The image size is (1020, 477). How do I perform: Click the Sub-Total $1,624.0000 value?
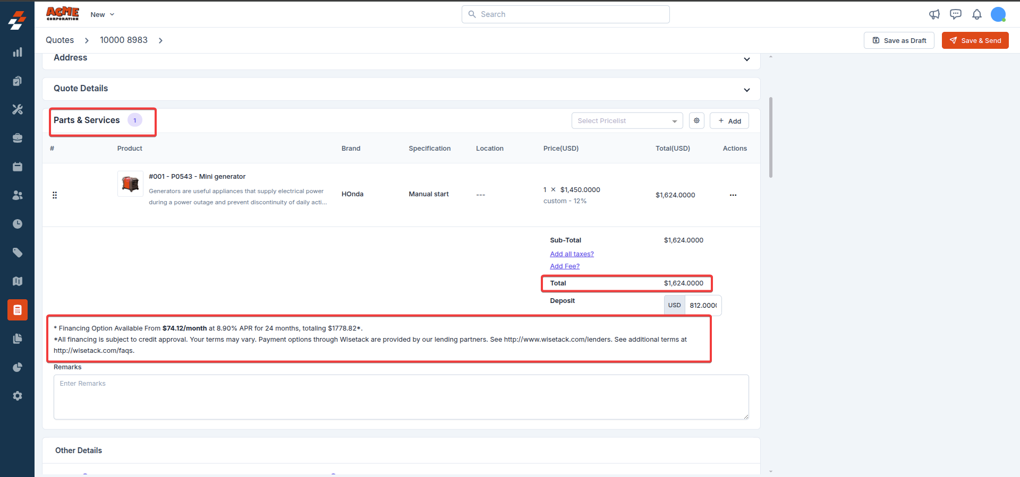(683, 240)
